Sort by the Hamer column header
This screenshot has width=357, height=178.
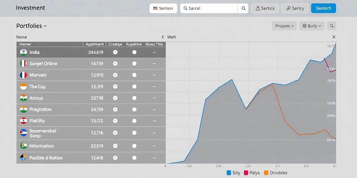(25, 44)
